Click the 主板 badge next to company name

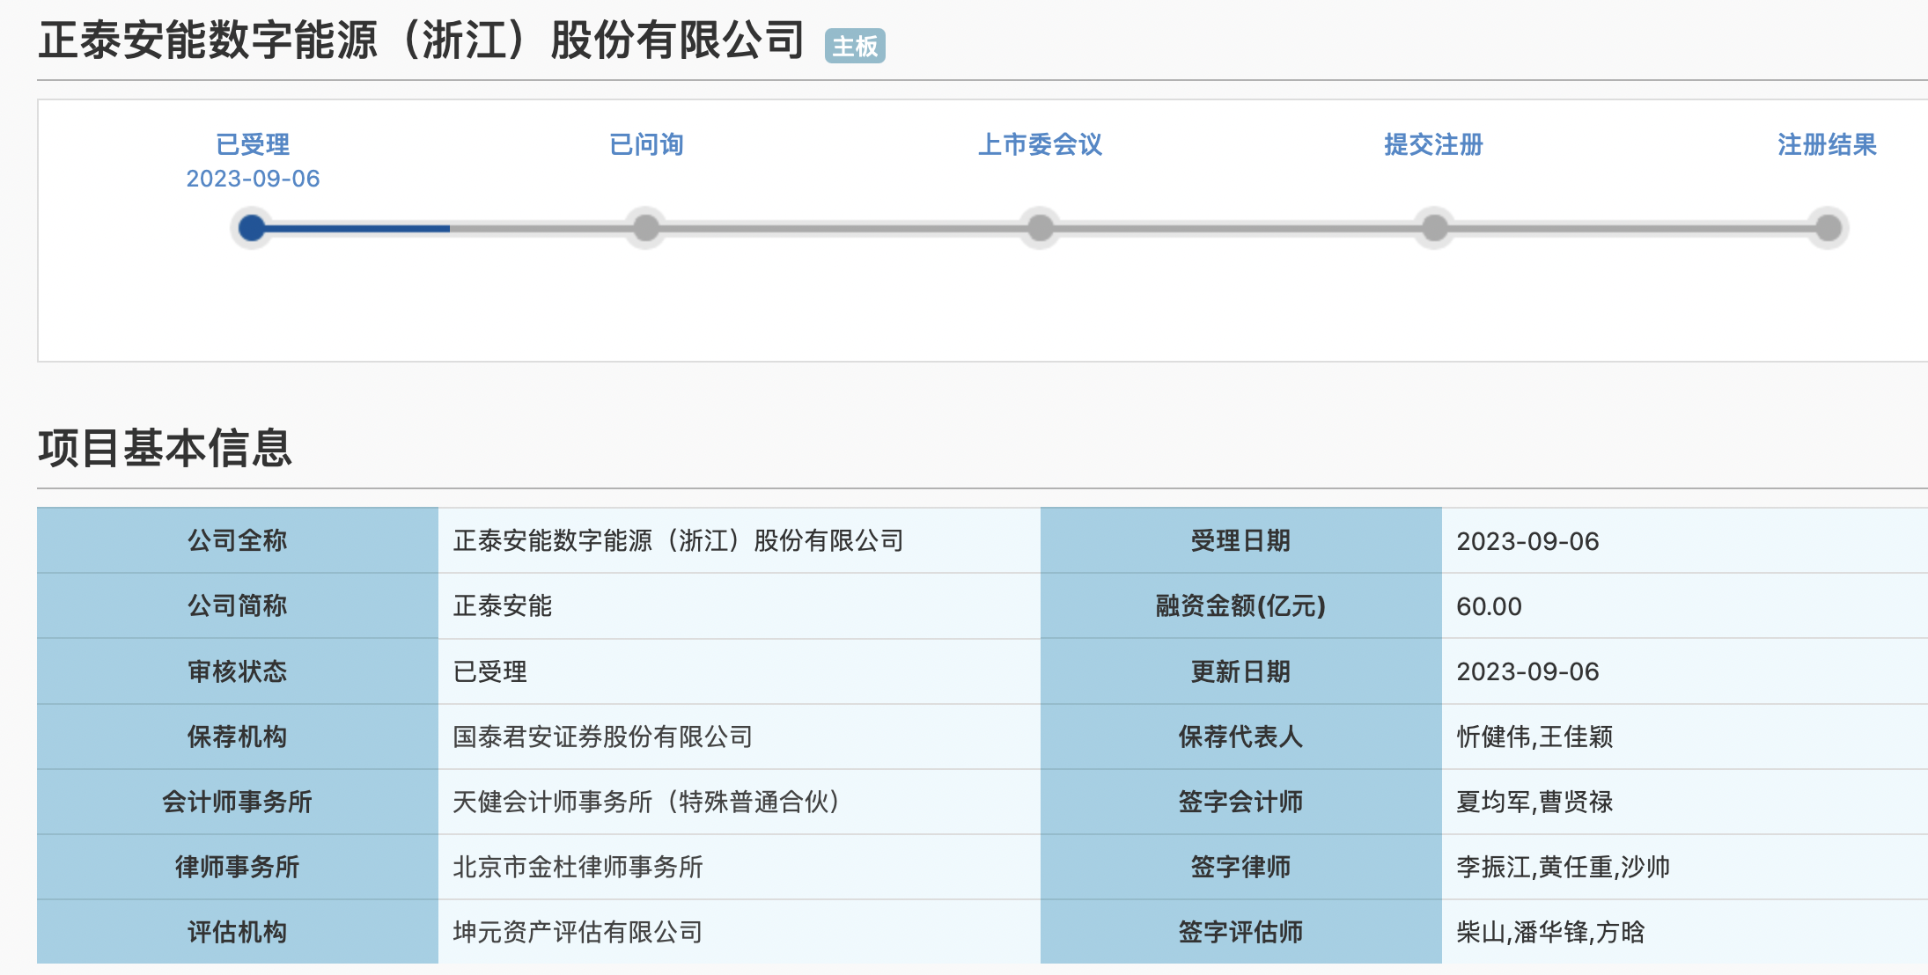[855, 46]
